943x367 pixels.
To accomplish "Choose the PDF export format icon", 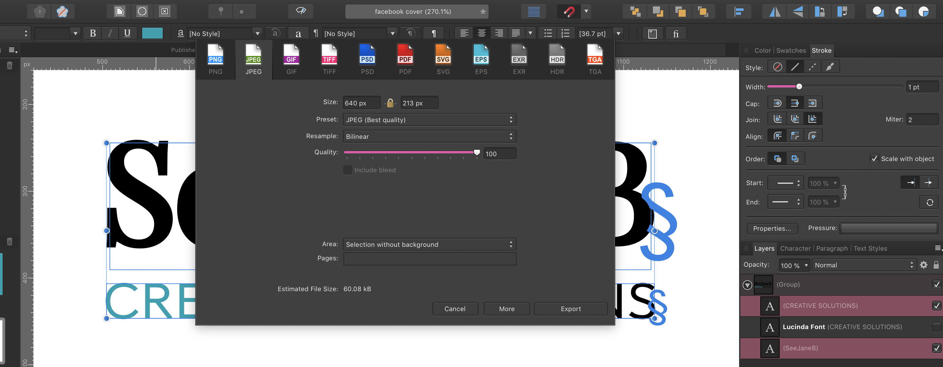I will (405, 55).
